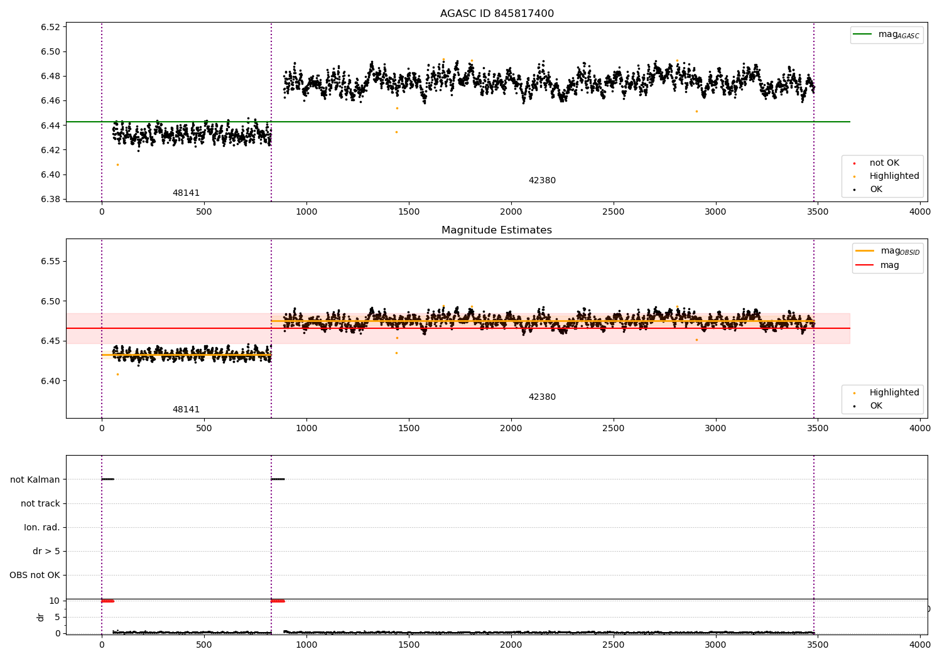Image resolution: width=942 pixels, height=659 pixels.
Task: Click the 4000 x-tick of the top plot
Action: coord(920,212)
